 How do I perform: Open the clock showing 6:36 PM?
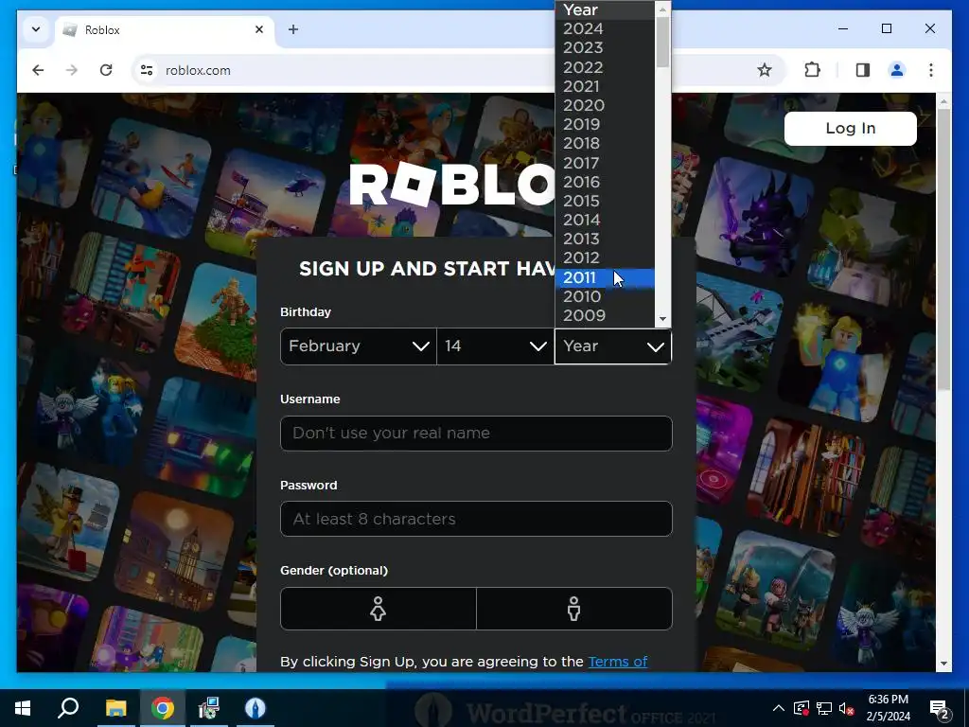[x=888, y=708]
